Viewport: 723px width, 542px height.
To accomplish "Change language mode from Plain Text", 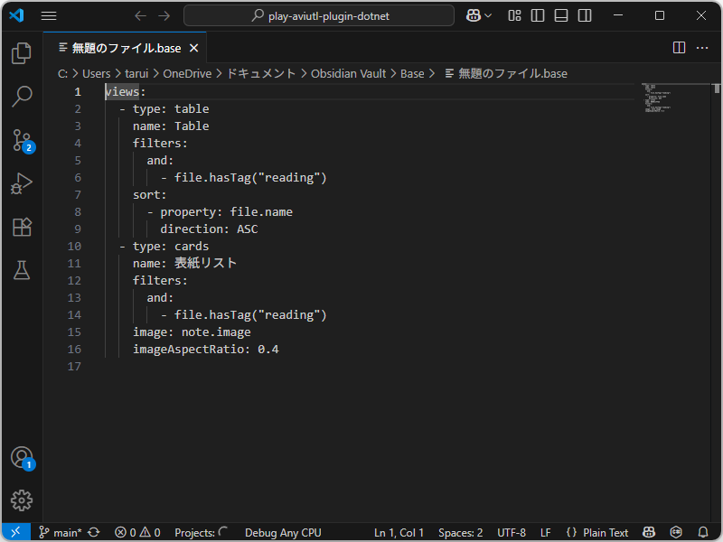I will [606, 533].
